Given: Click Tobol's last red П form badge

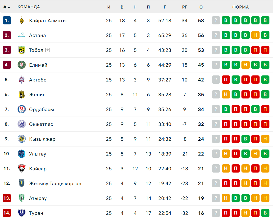Looking at the screenshot, I should (x=265, y=50).
